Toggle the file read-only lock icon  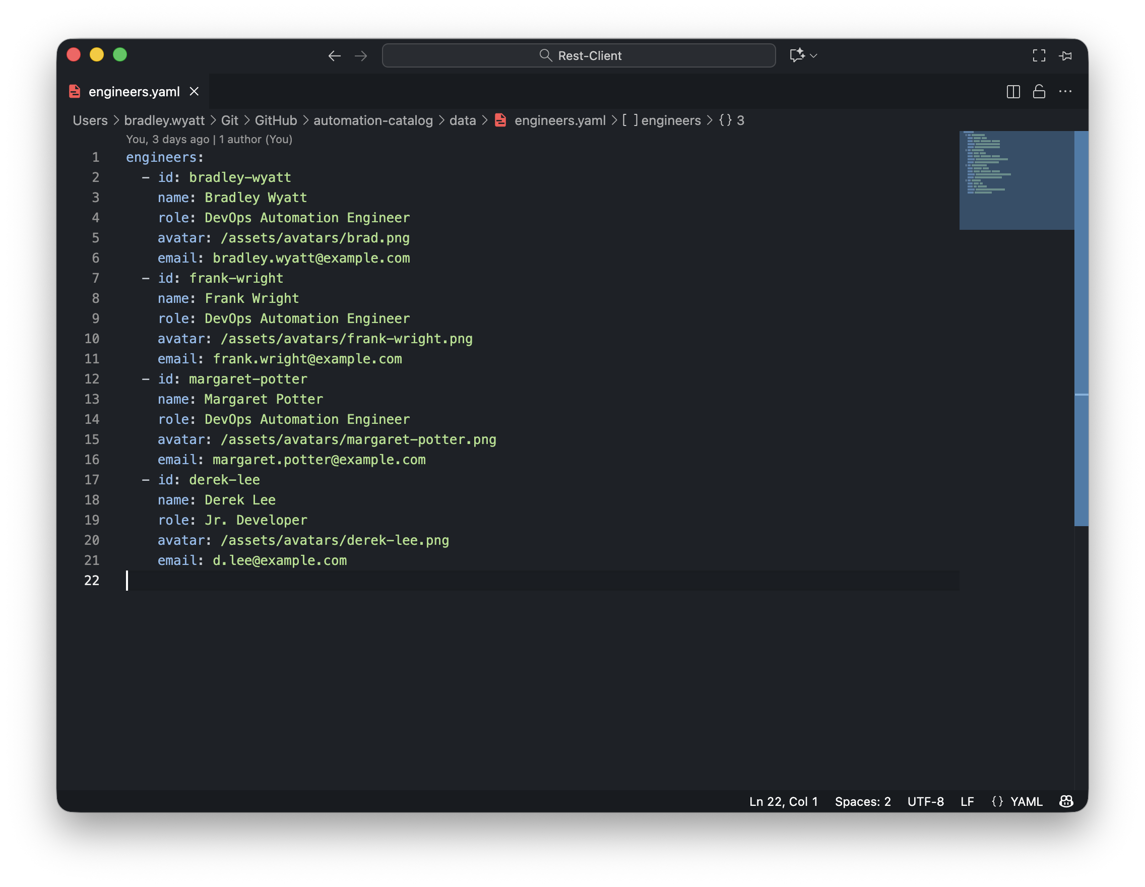tap(1039, 92)
